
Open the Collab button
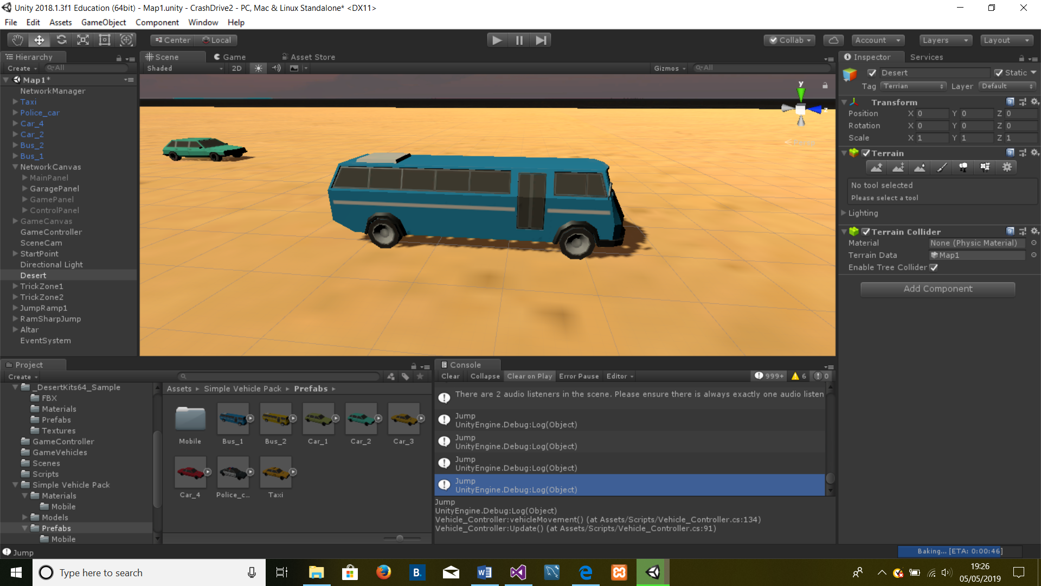point(791,40)
